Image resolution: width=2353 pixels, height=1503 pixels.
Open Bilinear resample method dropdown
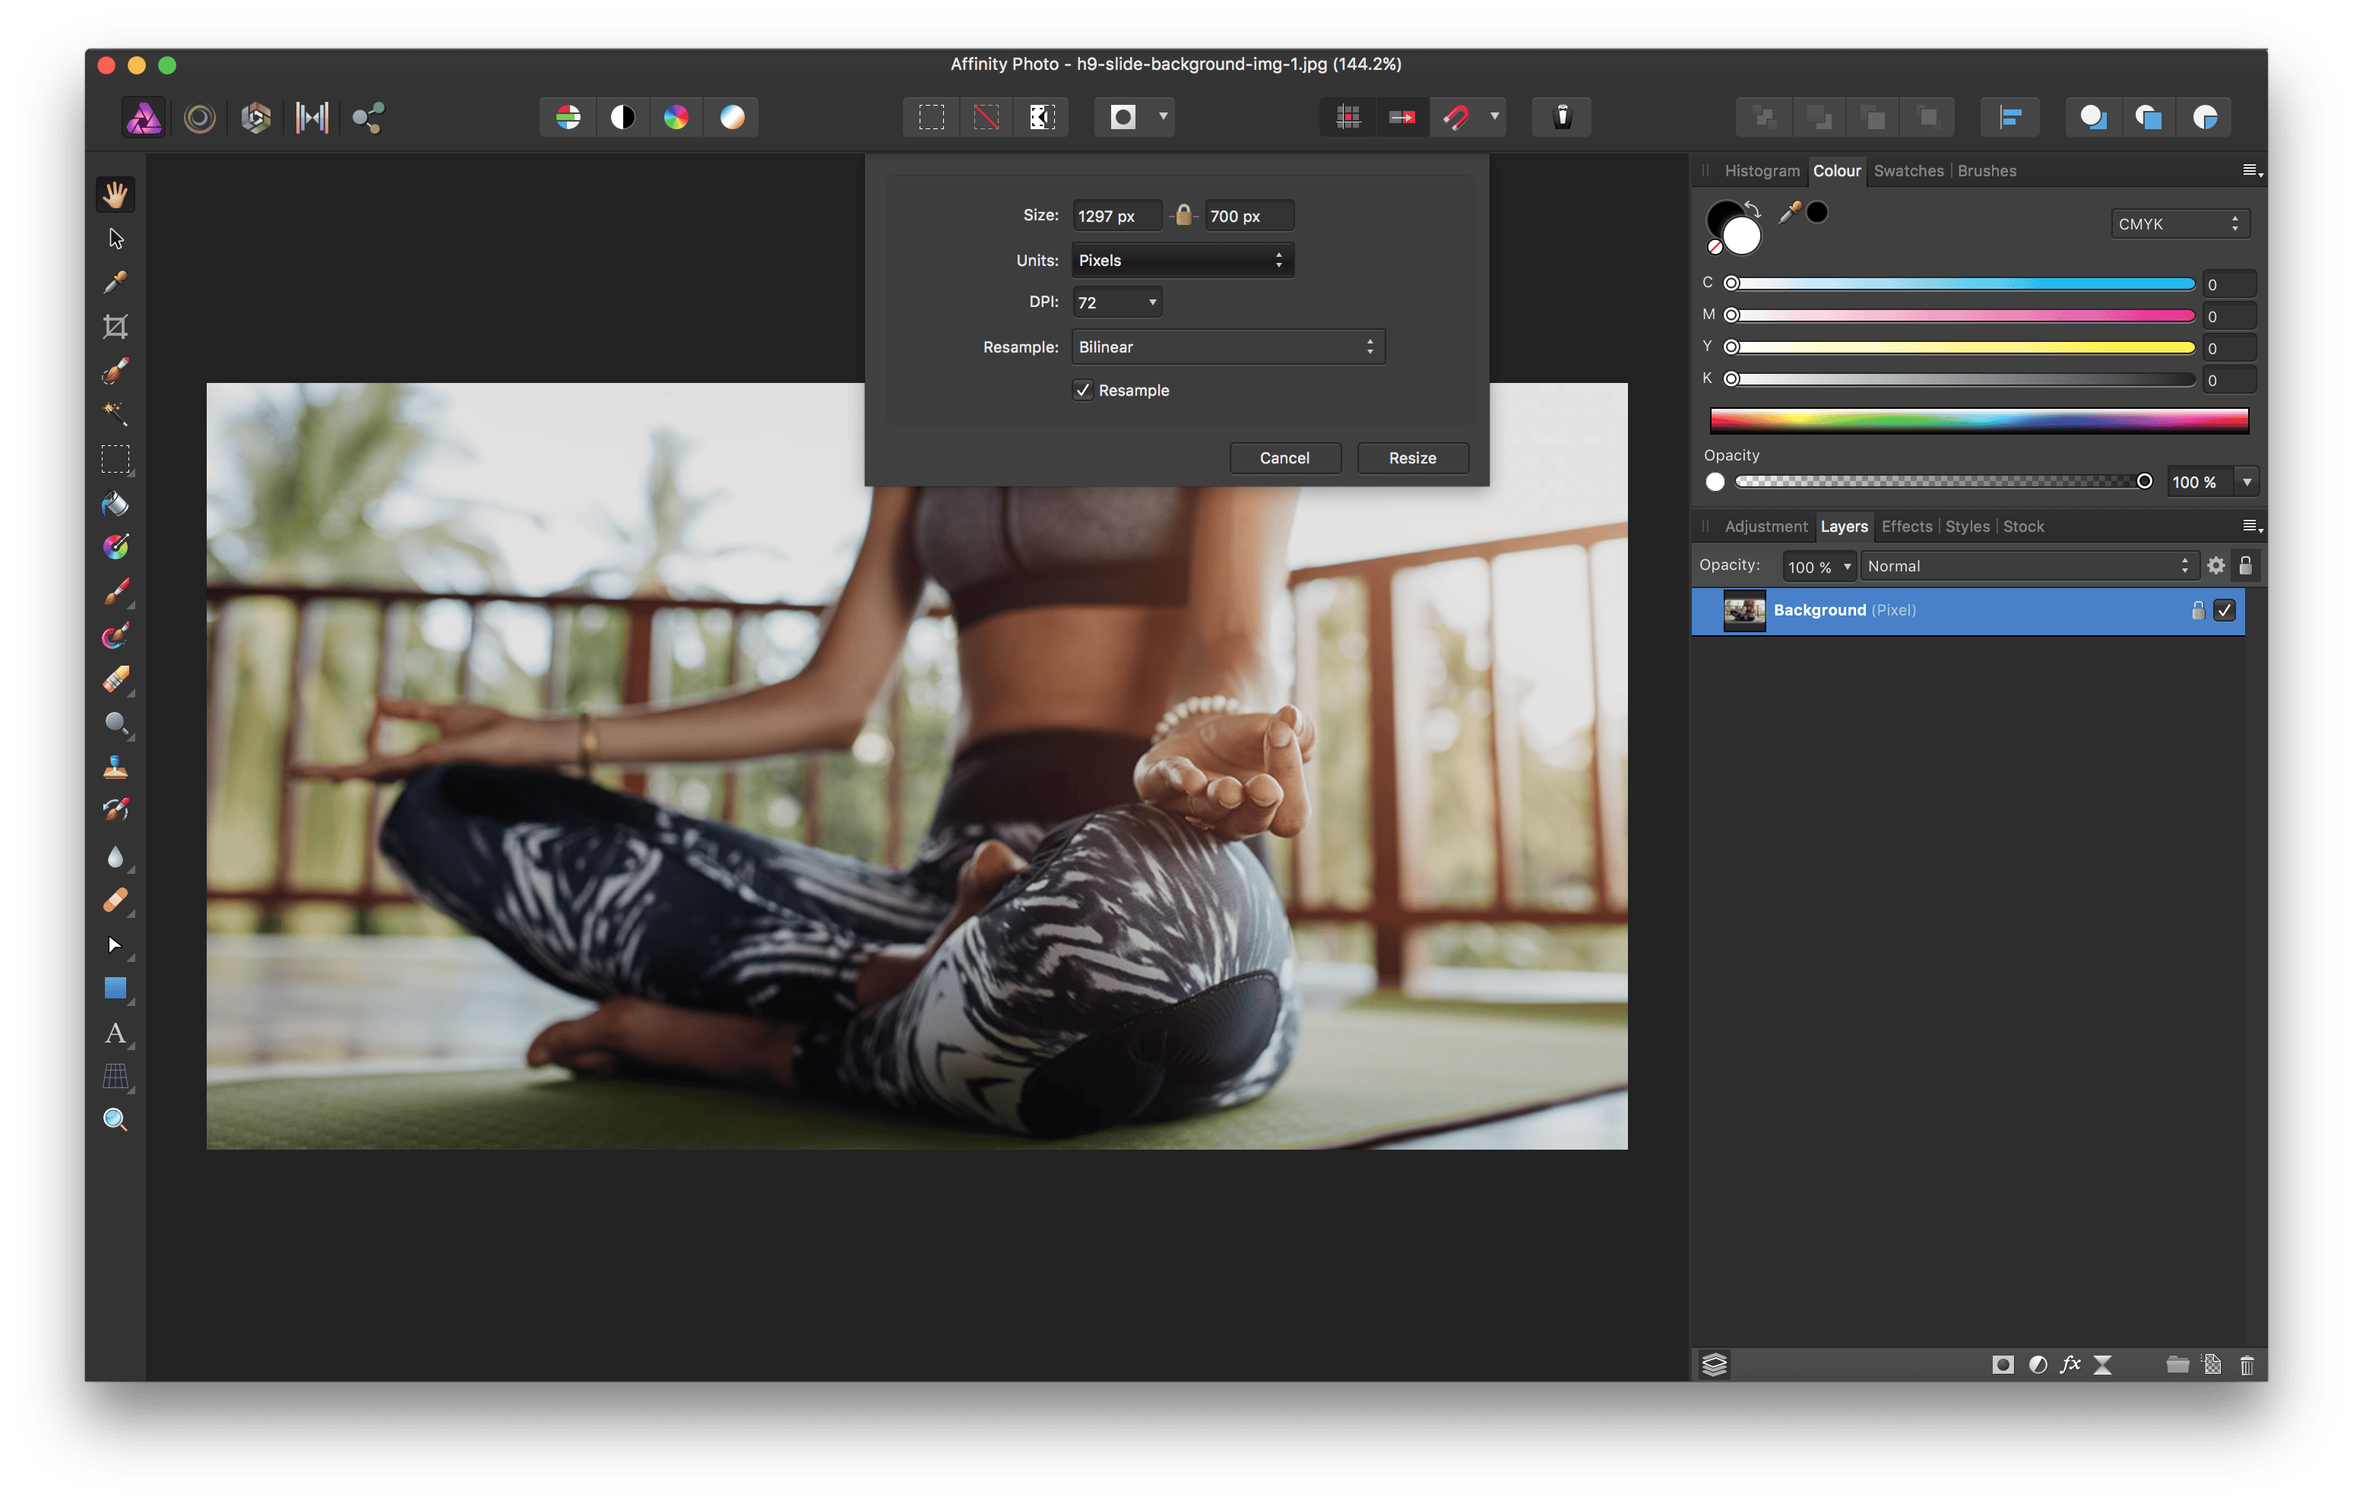(x=1227, y=347)
